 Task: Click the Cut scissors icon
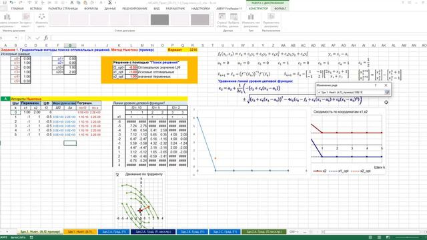(72, 3)
